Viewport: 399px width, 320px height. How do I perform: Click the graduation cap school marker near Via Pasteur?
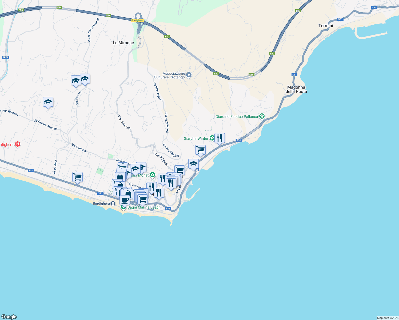(x=48, y=102)
